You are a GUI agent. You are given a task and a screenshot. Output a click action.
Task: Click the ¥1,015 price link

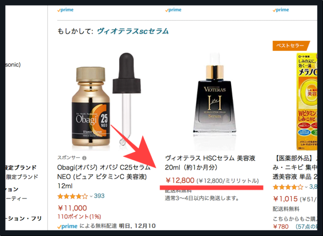[285, 199]
